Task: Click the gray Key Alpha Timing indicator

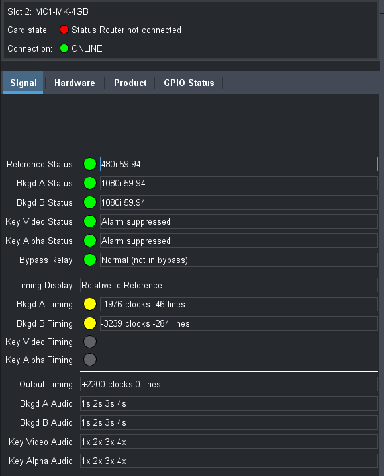Action: [90, 360]
